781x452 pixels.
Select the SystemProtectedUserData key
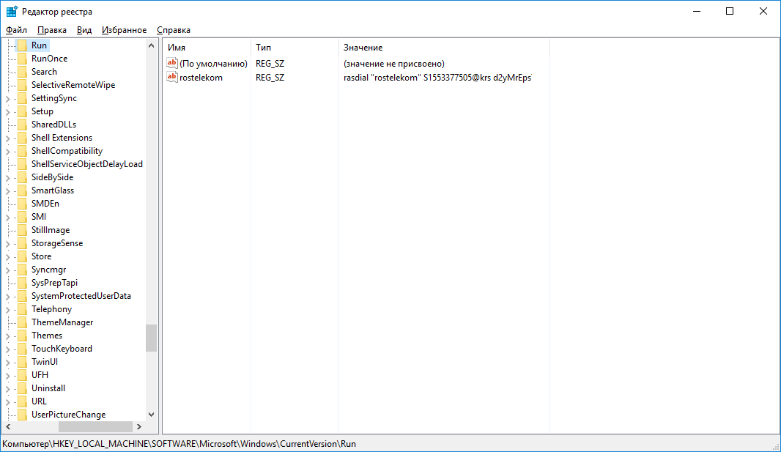pyautogui.click(x=81, y=296)
